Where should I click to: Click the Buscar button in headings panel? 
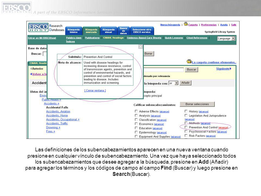coord(191,69)
